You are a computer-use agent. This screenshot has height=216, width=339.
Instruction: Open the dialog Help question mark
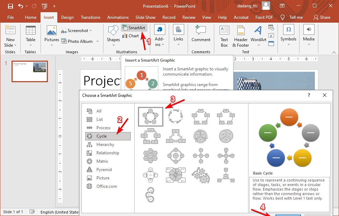click(309, 95)
